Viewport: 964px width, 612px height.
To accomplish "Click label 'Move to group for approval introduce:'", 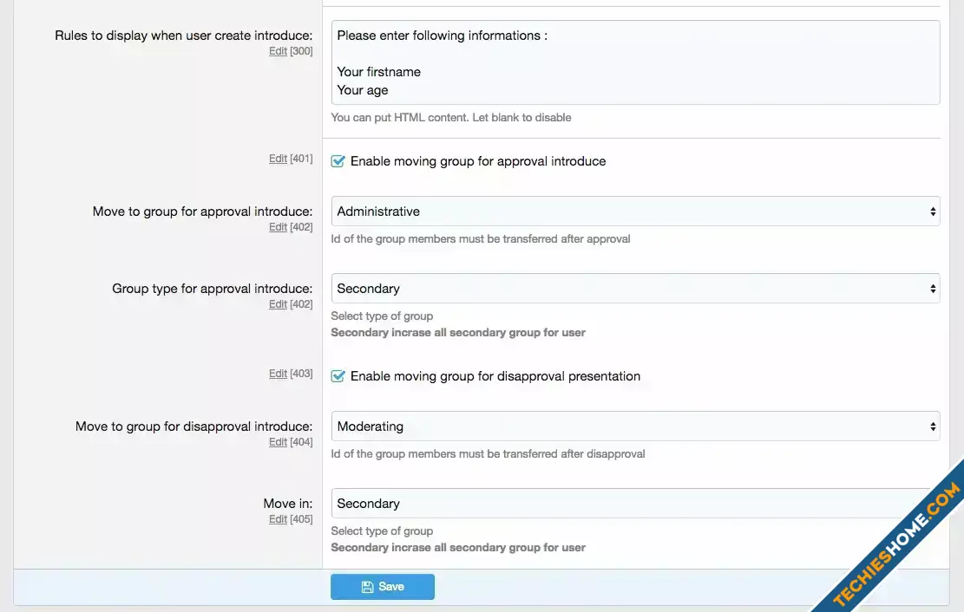I will click(202, 212).
